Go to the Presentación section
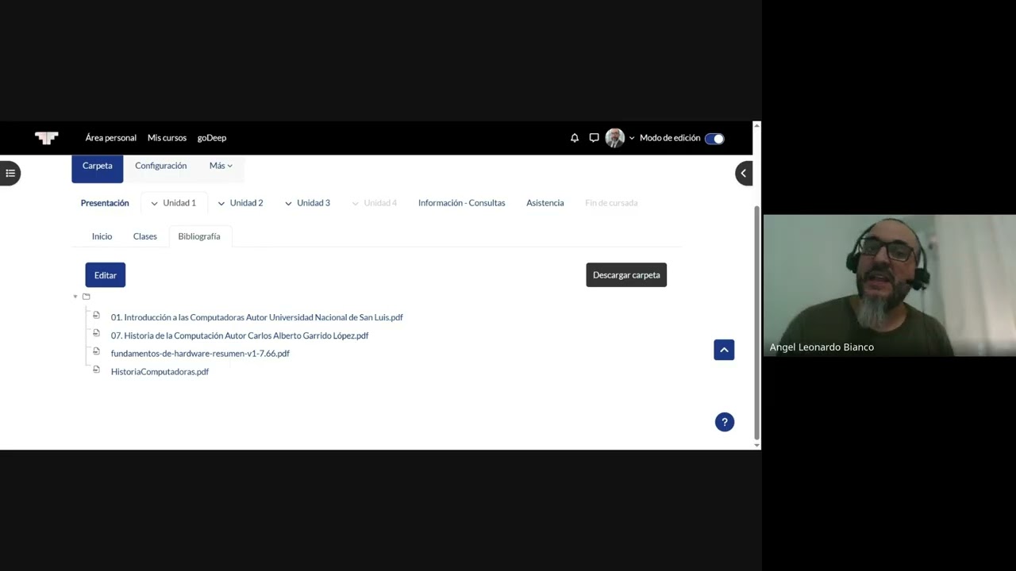This screenshot has height=571, width=1016. point(105,203)
